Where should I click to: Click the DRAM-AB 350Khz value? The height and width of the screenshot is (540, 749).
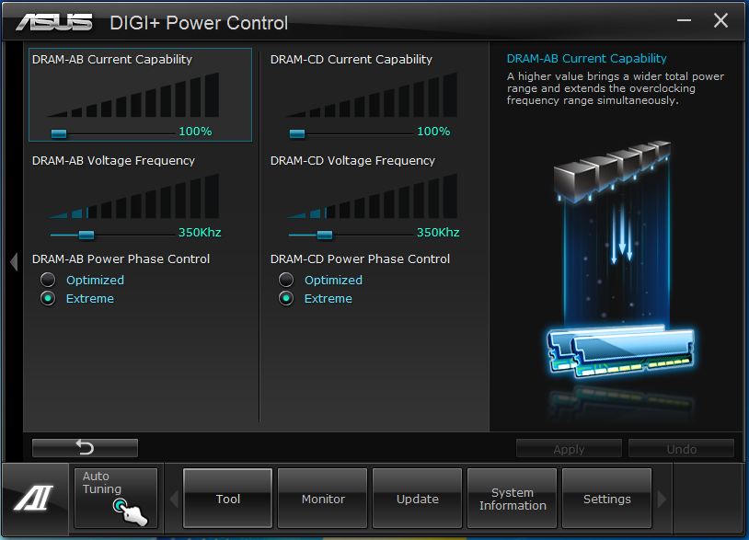point(200,233)
